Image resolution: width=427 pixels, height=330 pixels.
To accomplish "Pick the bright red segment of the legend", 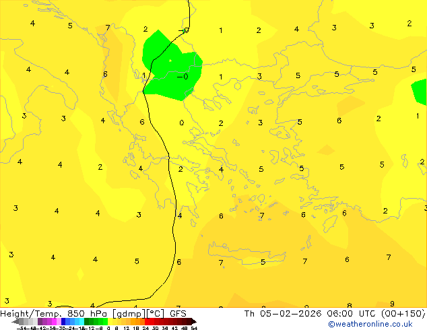I will coord(147,321).
